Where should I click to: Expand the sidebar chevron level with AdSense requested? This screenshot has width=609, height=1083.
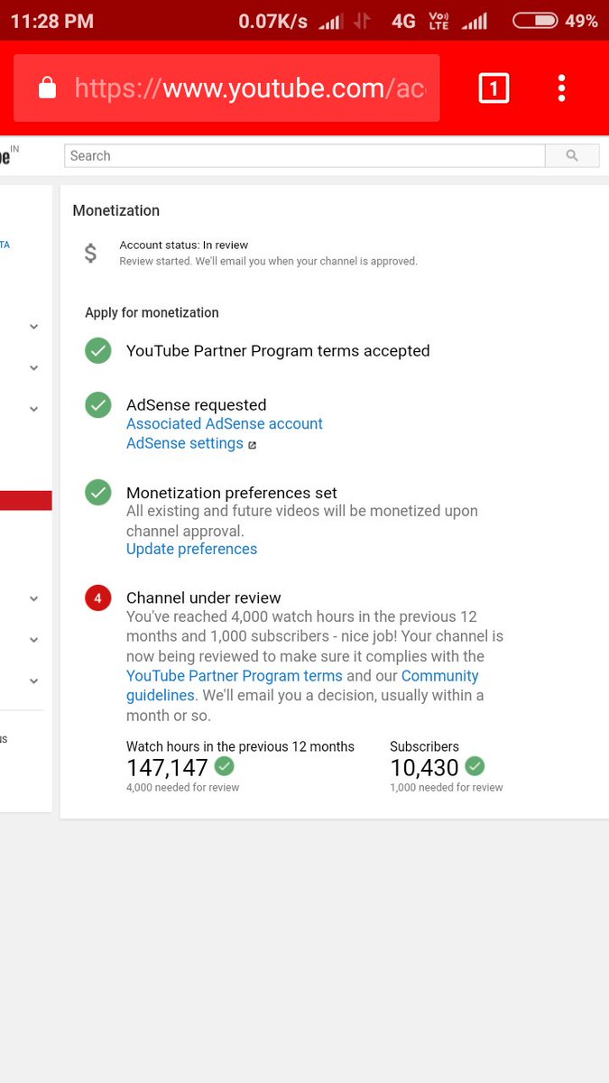33,409
